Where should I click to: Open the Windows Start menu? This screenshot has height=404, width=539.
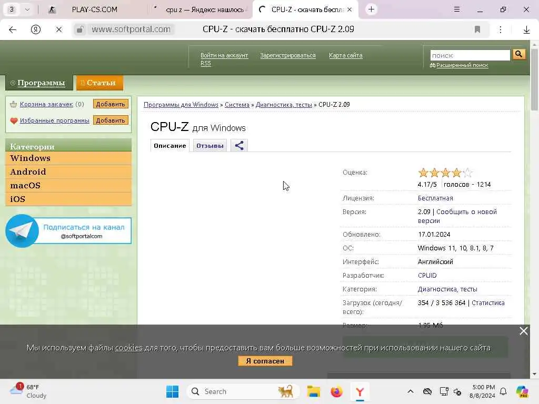172,391
